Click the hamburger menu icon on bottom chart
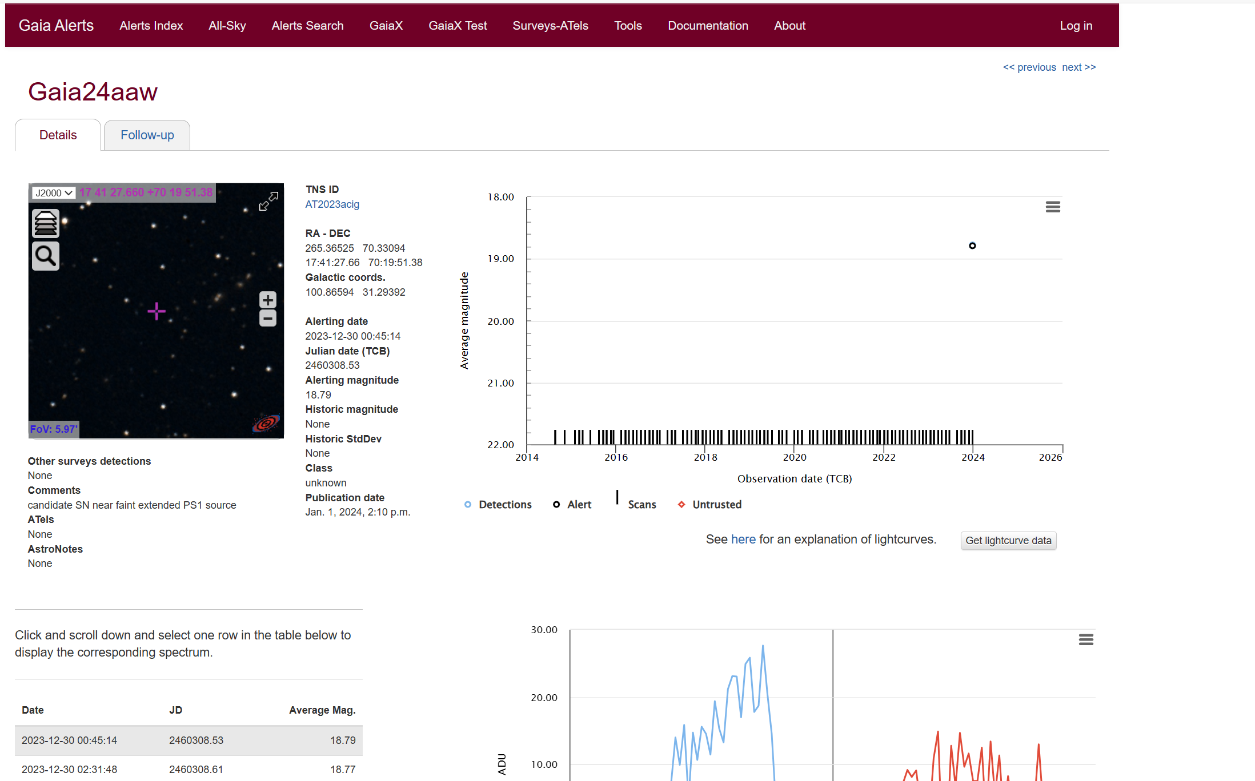This screenshot has width=1255, height=781. point(1086,640)
